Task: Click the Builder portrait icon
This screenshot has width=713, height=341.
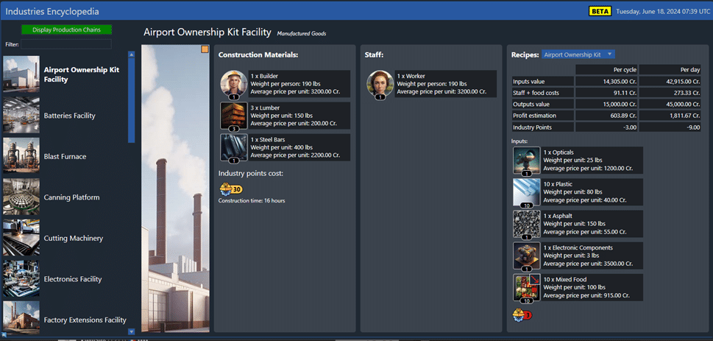Action: point(233,85)
